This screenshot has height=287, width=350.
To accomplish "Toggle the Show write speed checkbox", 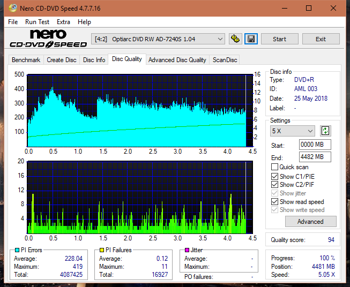I will pyautogui.click(x=274, y=209).
